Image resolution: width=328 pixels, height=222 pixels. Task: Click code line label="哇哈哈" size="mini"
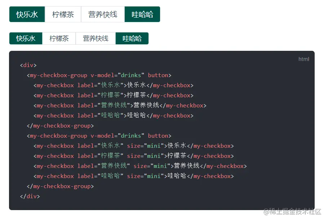pyautogui.click(x=134, y=176)
